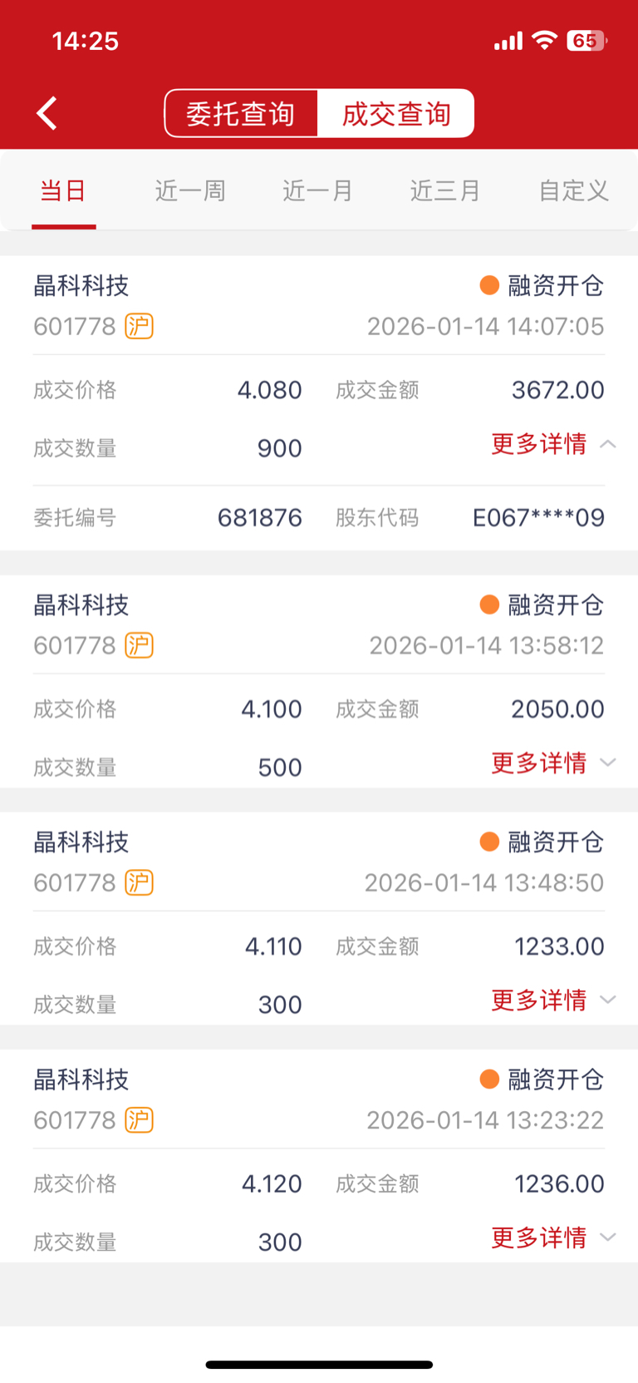
Task: Expand 更多详情 on the 2050.00 trade
Action: tap(553, 763)
